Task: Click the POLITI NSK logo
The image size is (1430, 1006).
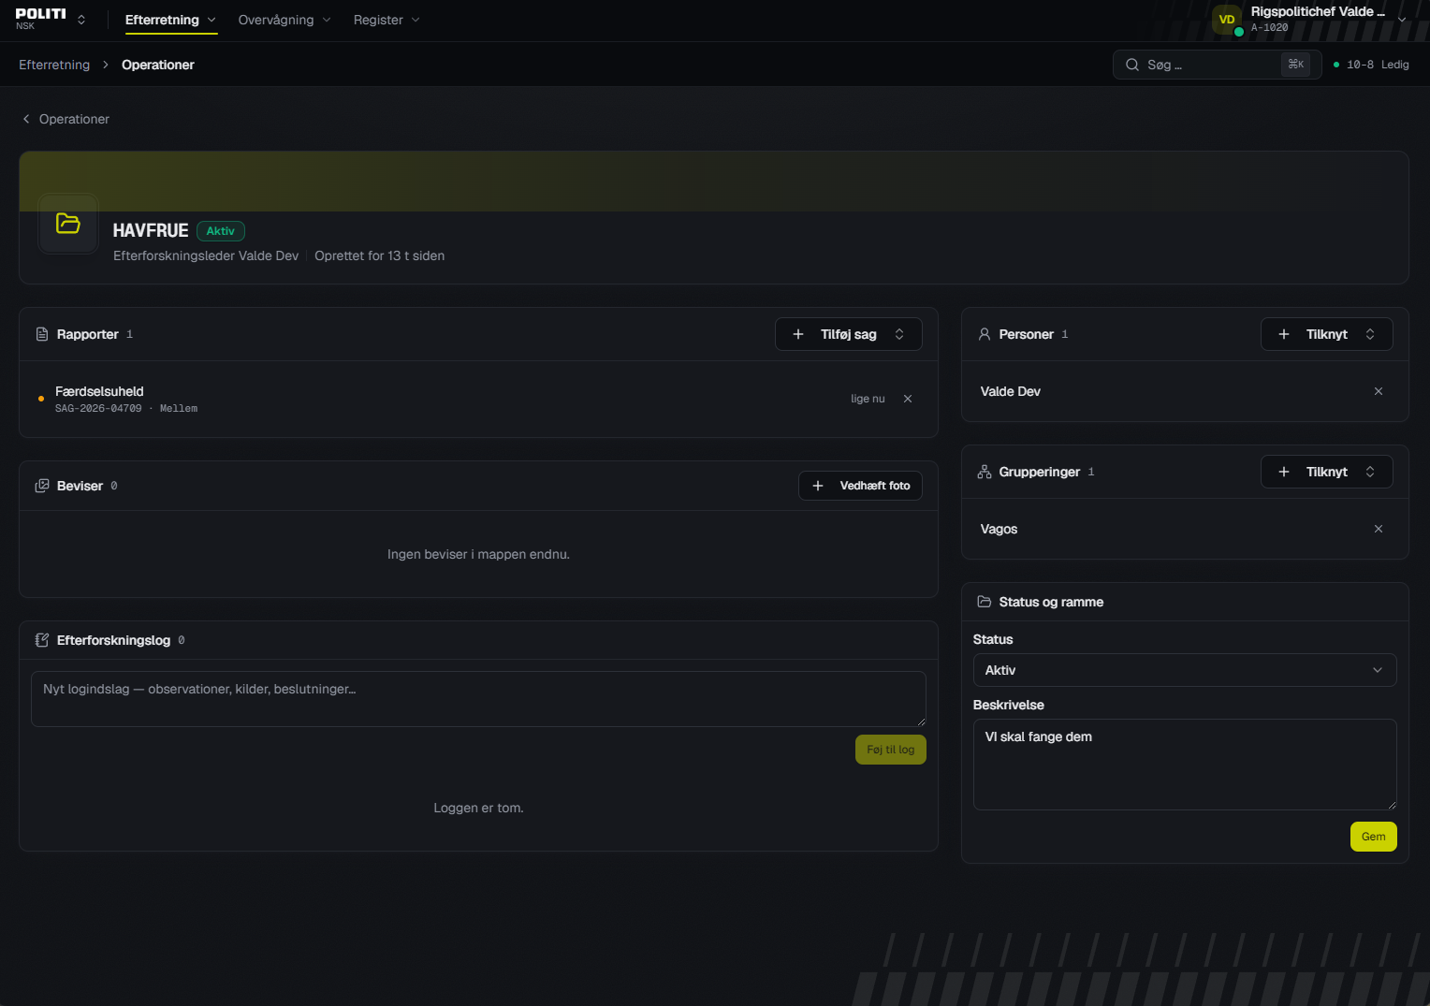Action: tap(40, 19)
